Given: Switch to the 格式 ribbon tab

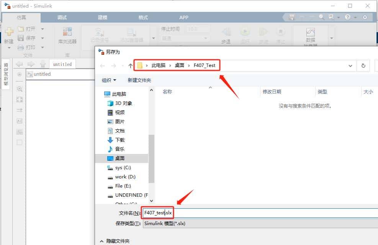Looking at the screenshot, I should [142, 17].
